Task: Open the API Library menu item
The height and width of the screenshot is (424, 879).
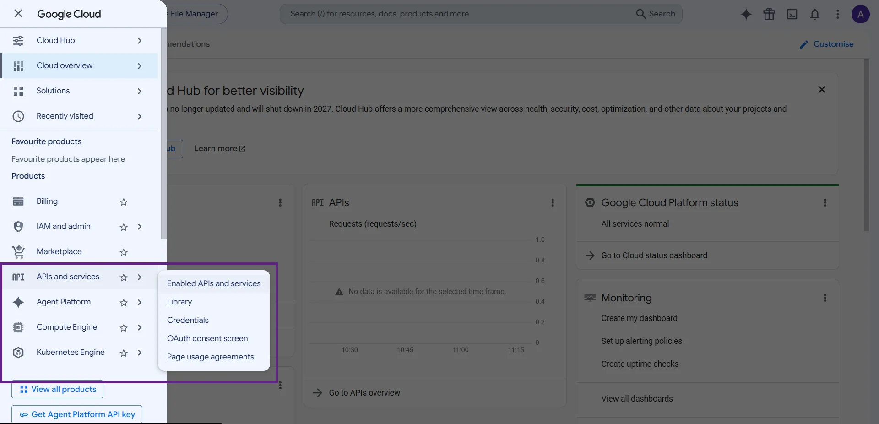Action: coord(214,302)
